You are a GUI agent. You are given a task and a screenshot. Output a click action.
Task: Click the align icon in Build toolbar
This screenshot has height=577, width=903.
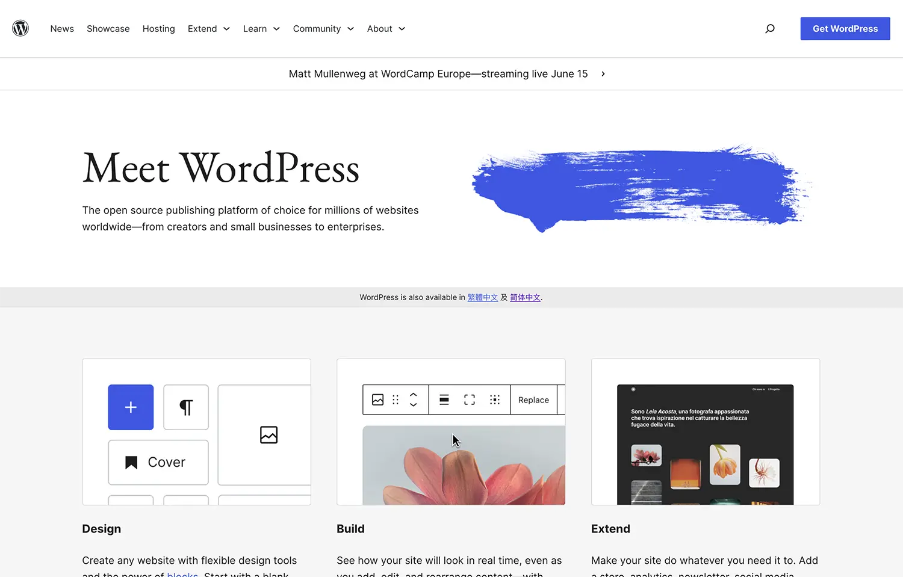[x=444, y=400]
